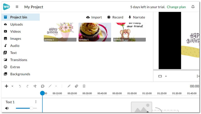Open Text 1 track options menu
This screenshot has height=114, width=201.
pos(36,102)
